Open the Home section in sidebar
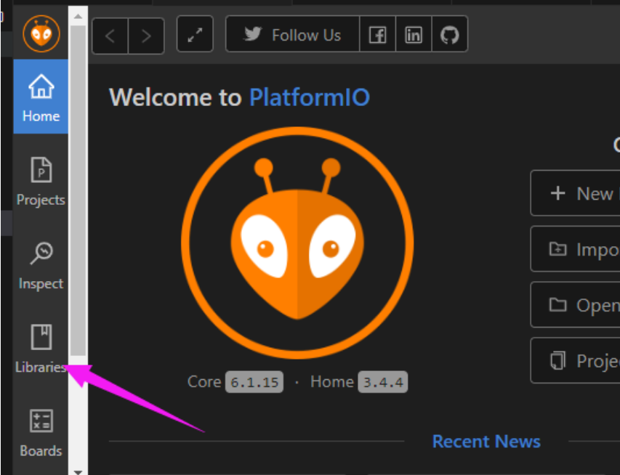Viewport: 620px width, 475px height. 41,97
